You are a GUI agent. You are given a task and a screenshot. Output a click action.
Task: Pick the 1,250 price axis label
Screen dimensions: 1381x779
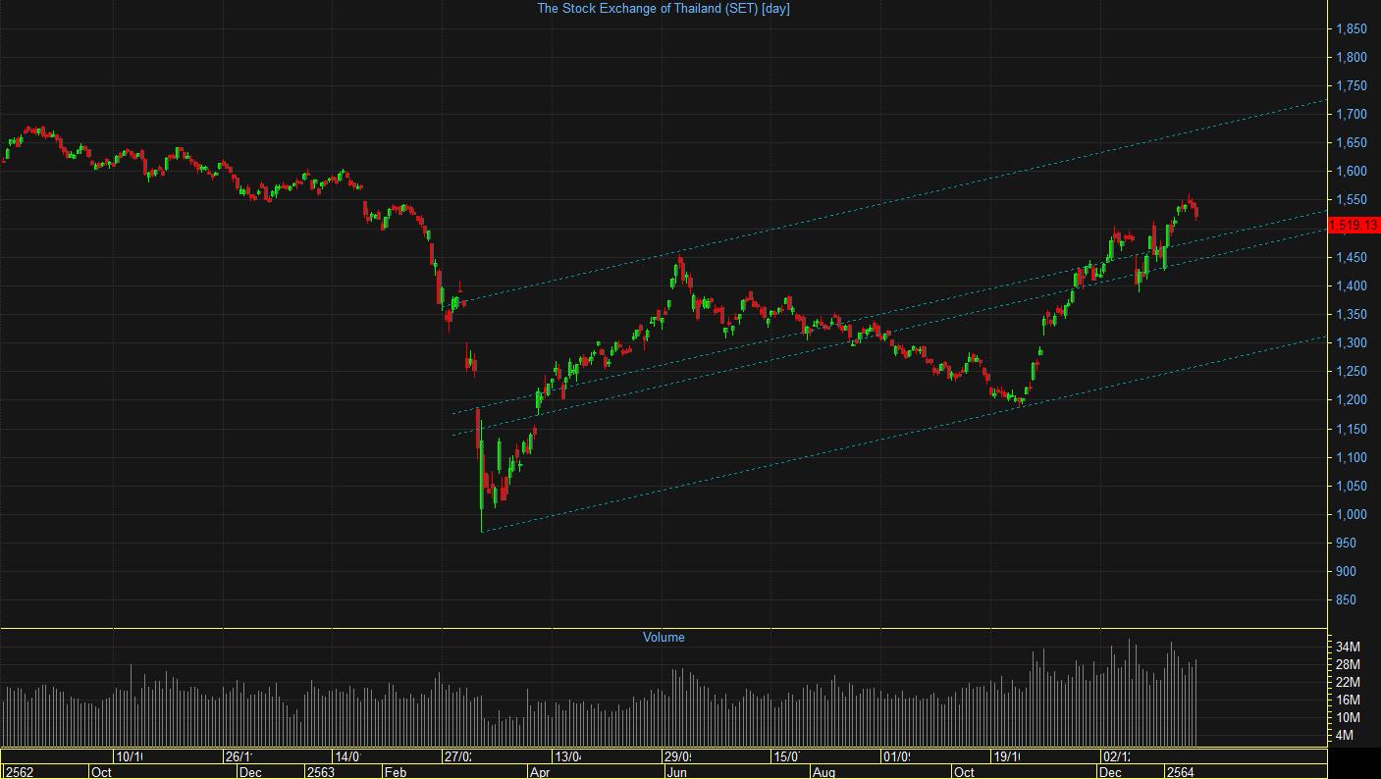point(1351,372)
